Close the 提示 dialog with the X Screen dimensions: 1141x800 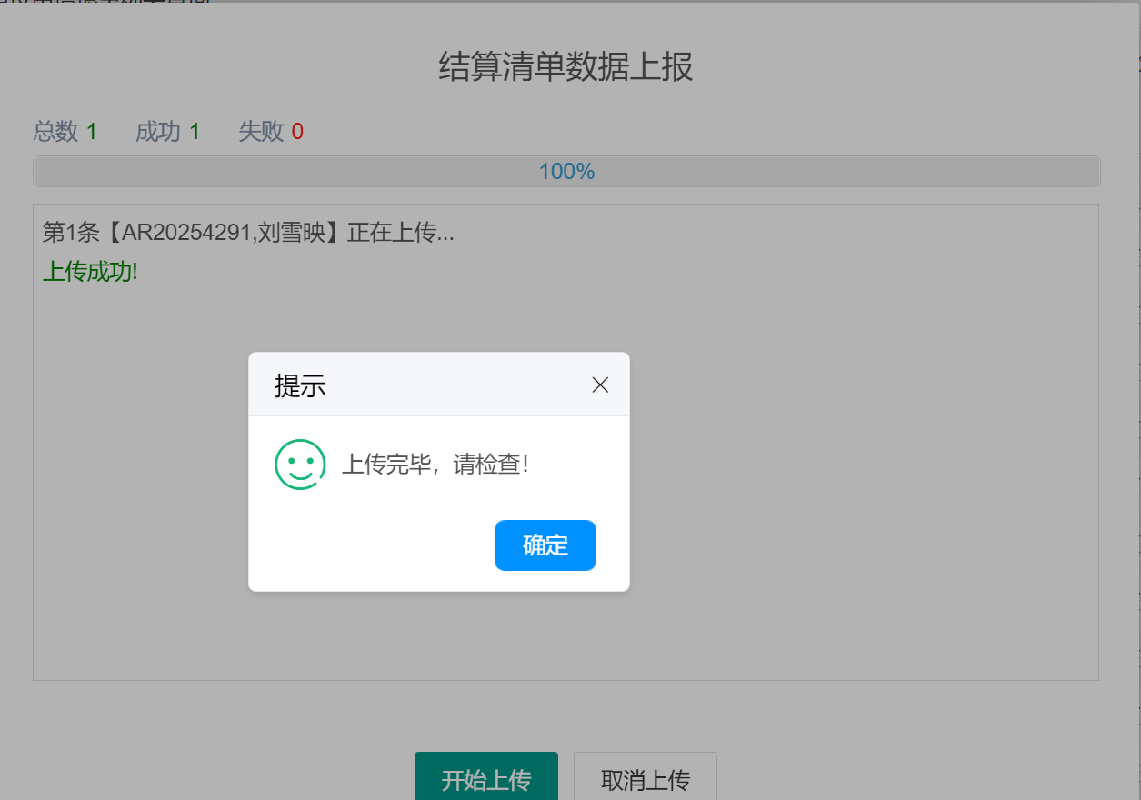600,385
